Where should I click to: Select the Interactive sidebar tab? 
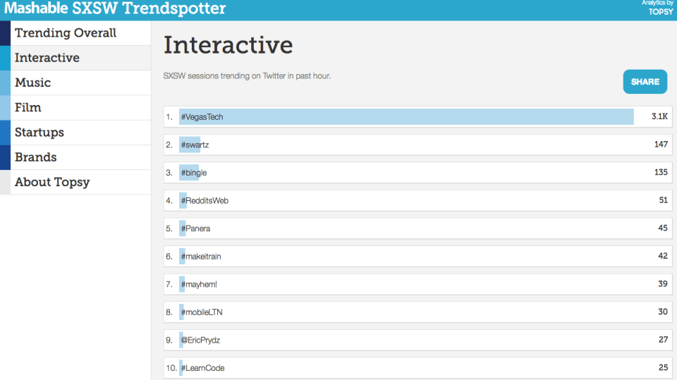pyautogui.click(x=47, y=58)
